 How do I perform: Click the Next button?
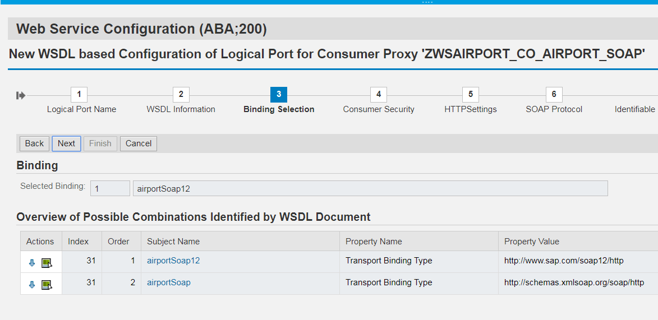pos(66,143)
